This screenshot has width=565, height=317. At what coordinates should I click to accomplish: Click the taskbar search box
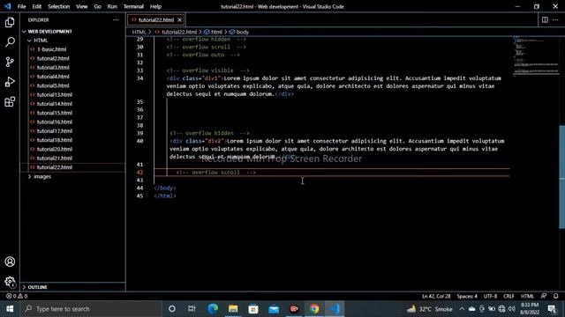click(90, 309)
